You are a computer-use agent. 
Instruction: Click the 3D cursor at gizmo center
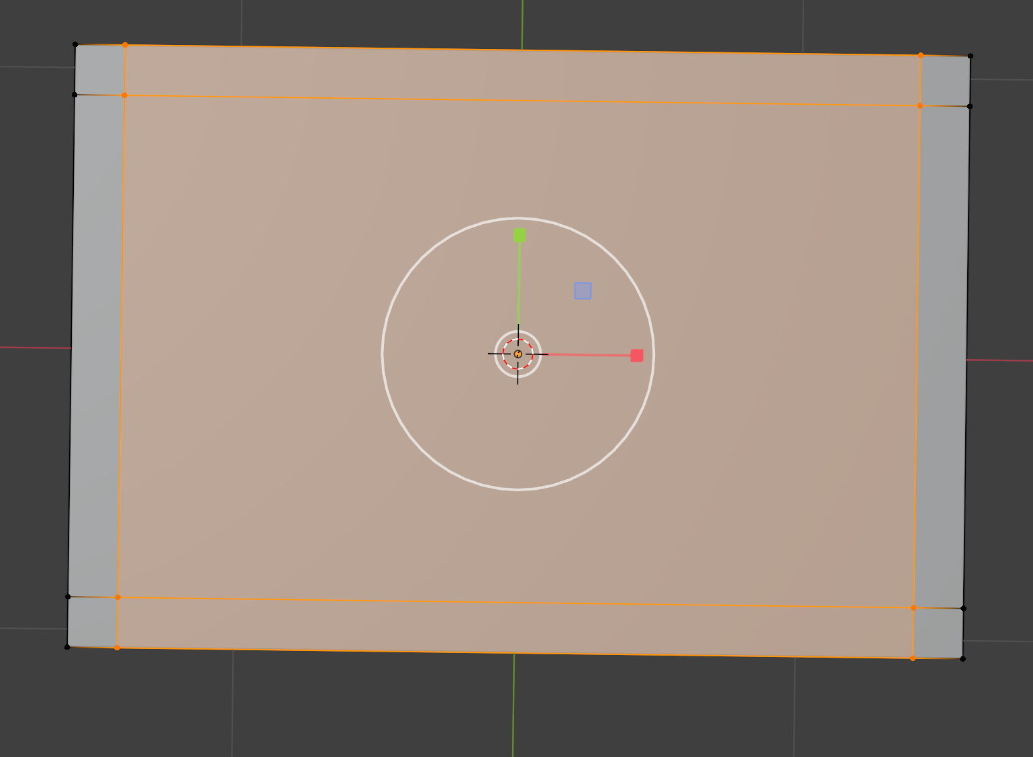tap(518, 354)
